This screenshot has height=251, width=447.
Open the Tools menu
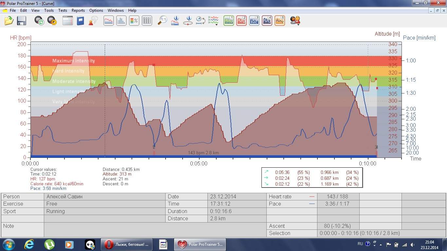click(49, 10)
